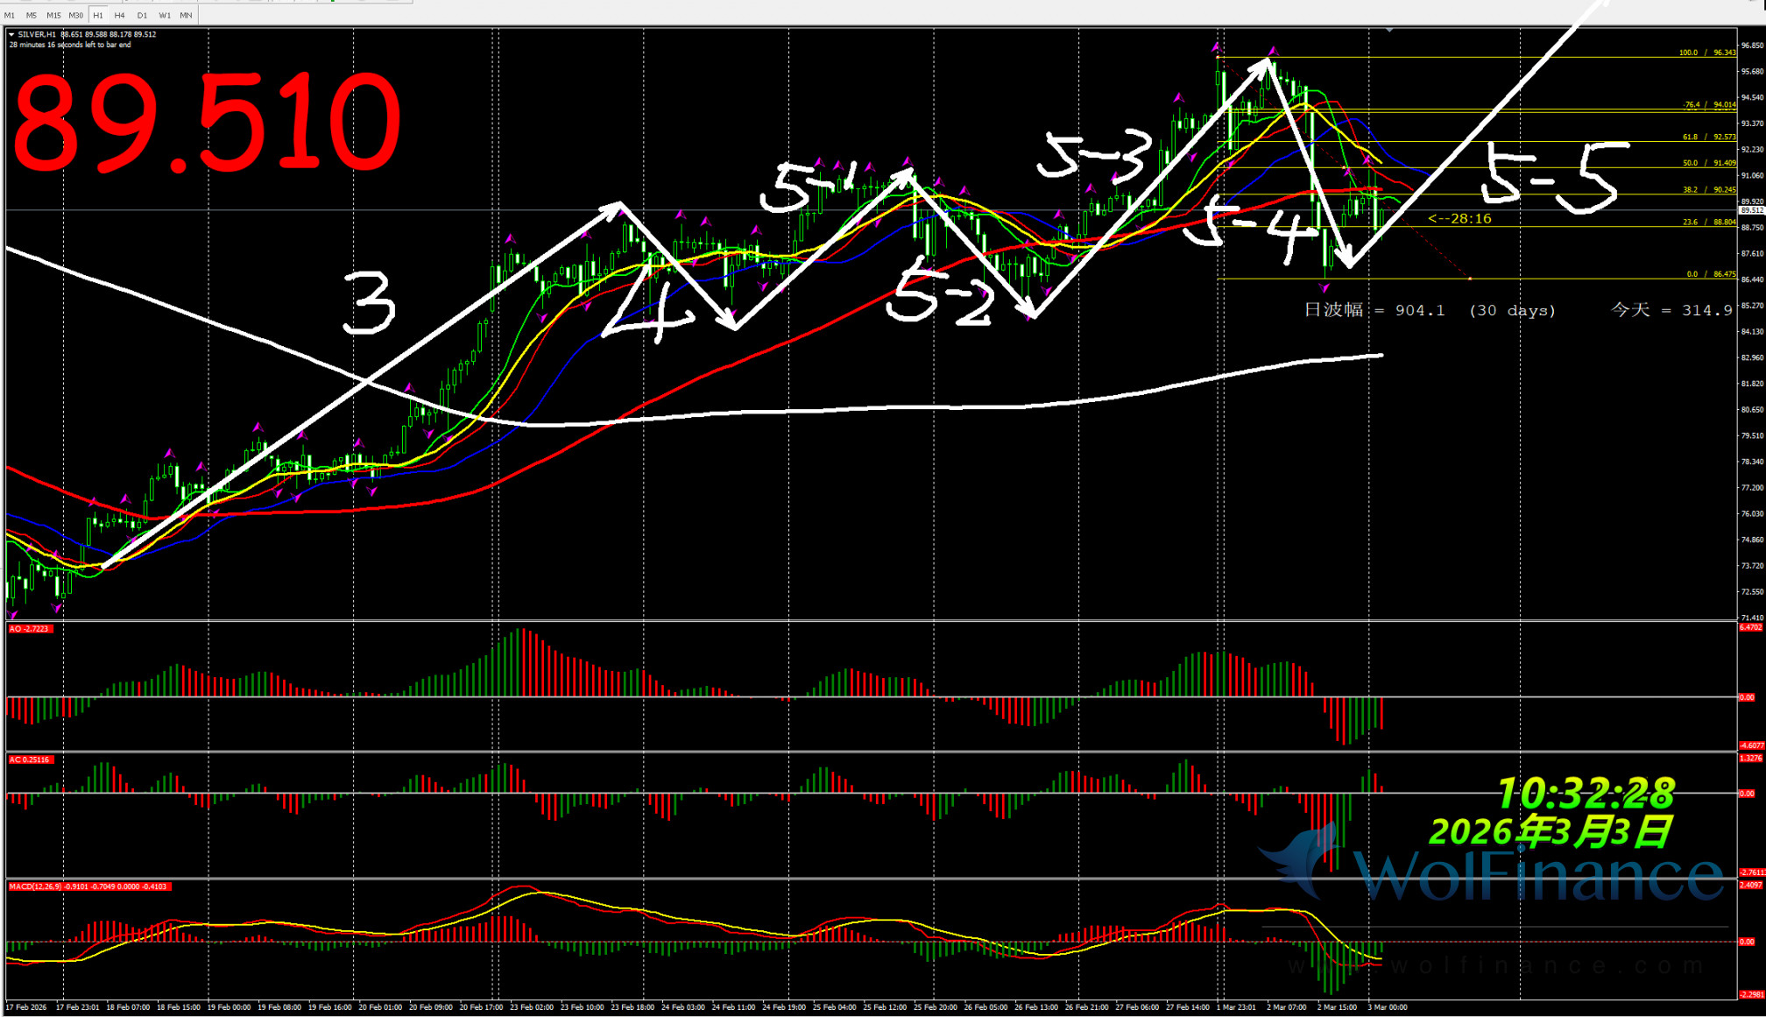1766x1017 pixels.
Task: Change the timeframe to M15
Action: click(x=53, y=15)
